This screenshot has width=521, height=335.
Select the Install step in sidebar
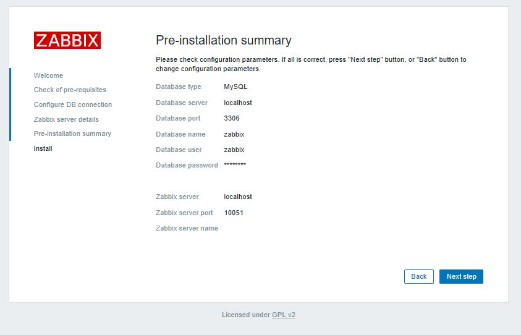coord(43,148)
